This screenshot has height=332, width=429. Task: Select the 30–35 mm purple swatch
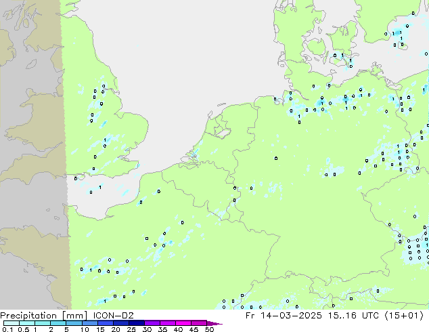pyautogui.click(x=152, y=323)
